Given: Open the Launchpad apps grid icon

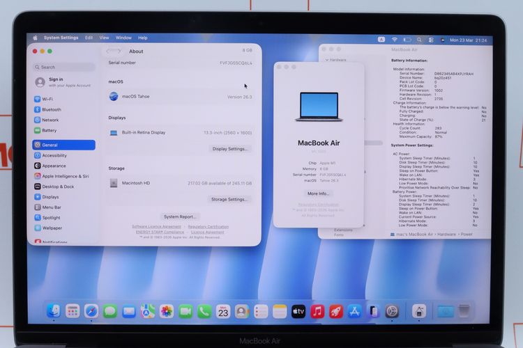Looking at the screenshot, I should click(73, 311).
